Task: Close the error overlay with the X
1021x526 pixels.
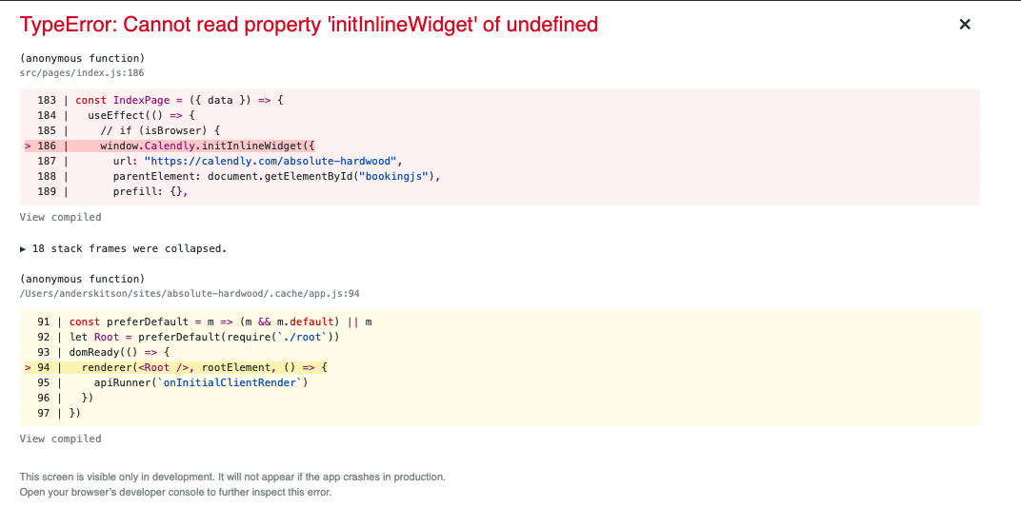Action: coord(964,25)
